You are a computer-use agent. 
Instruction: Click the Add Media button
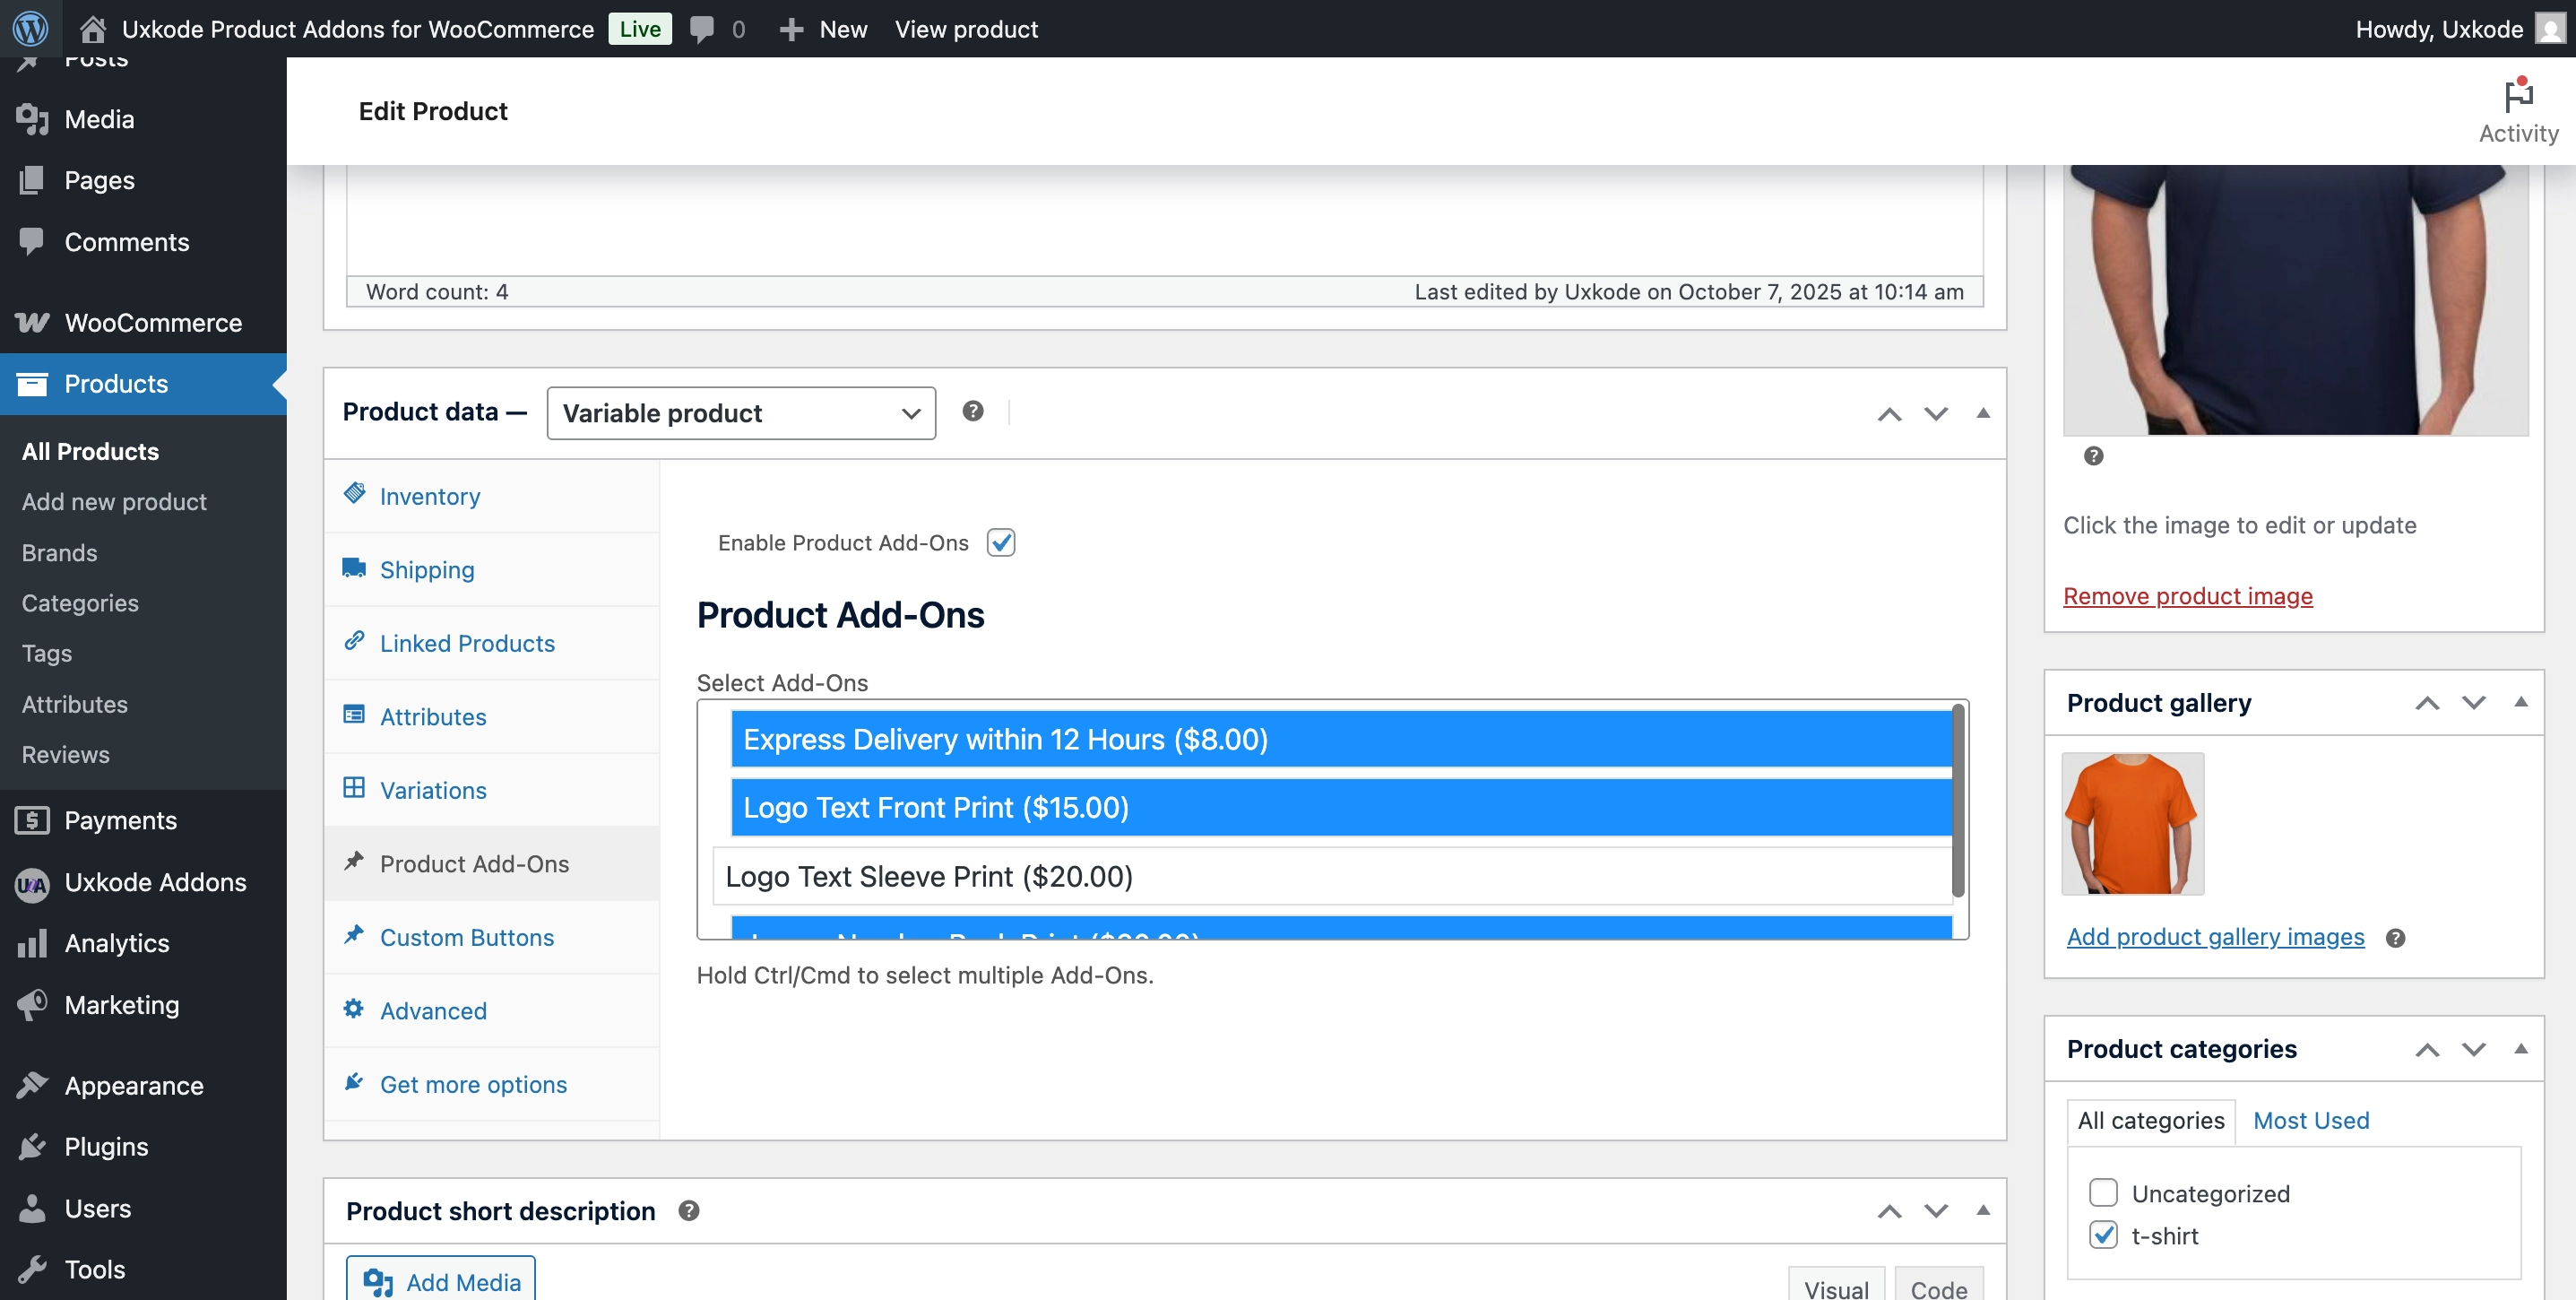tap(441, 1281)
